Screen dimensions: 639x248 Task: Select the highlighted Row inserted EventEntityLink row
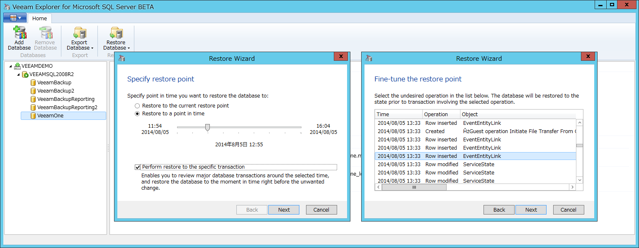(x=476, y=156)
